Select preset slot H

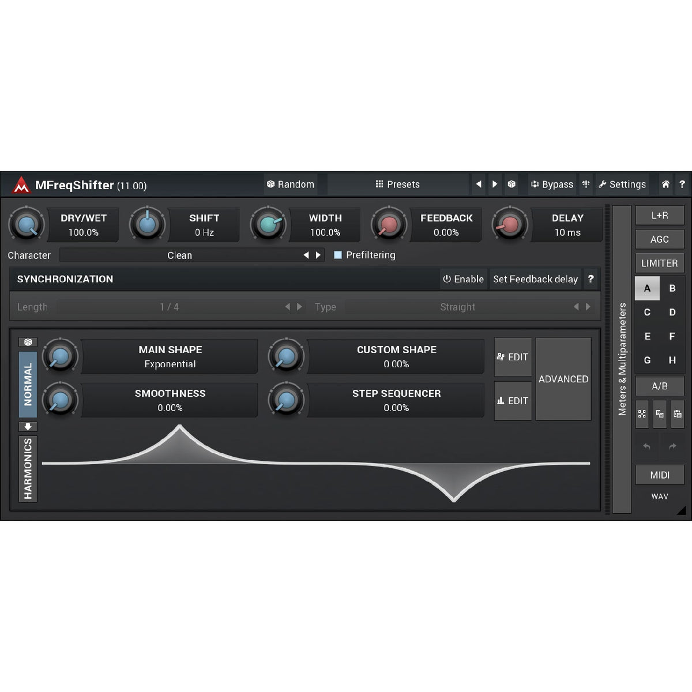coord(672,360)
